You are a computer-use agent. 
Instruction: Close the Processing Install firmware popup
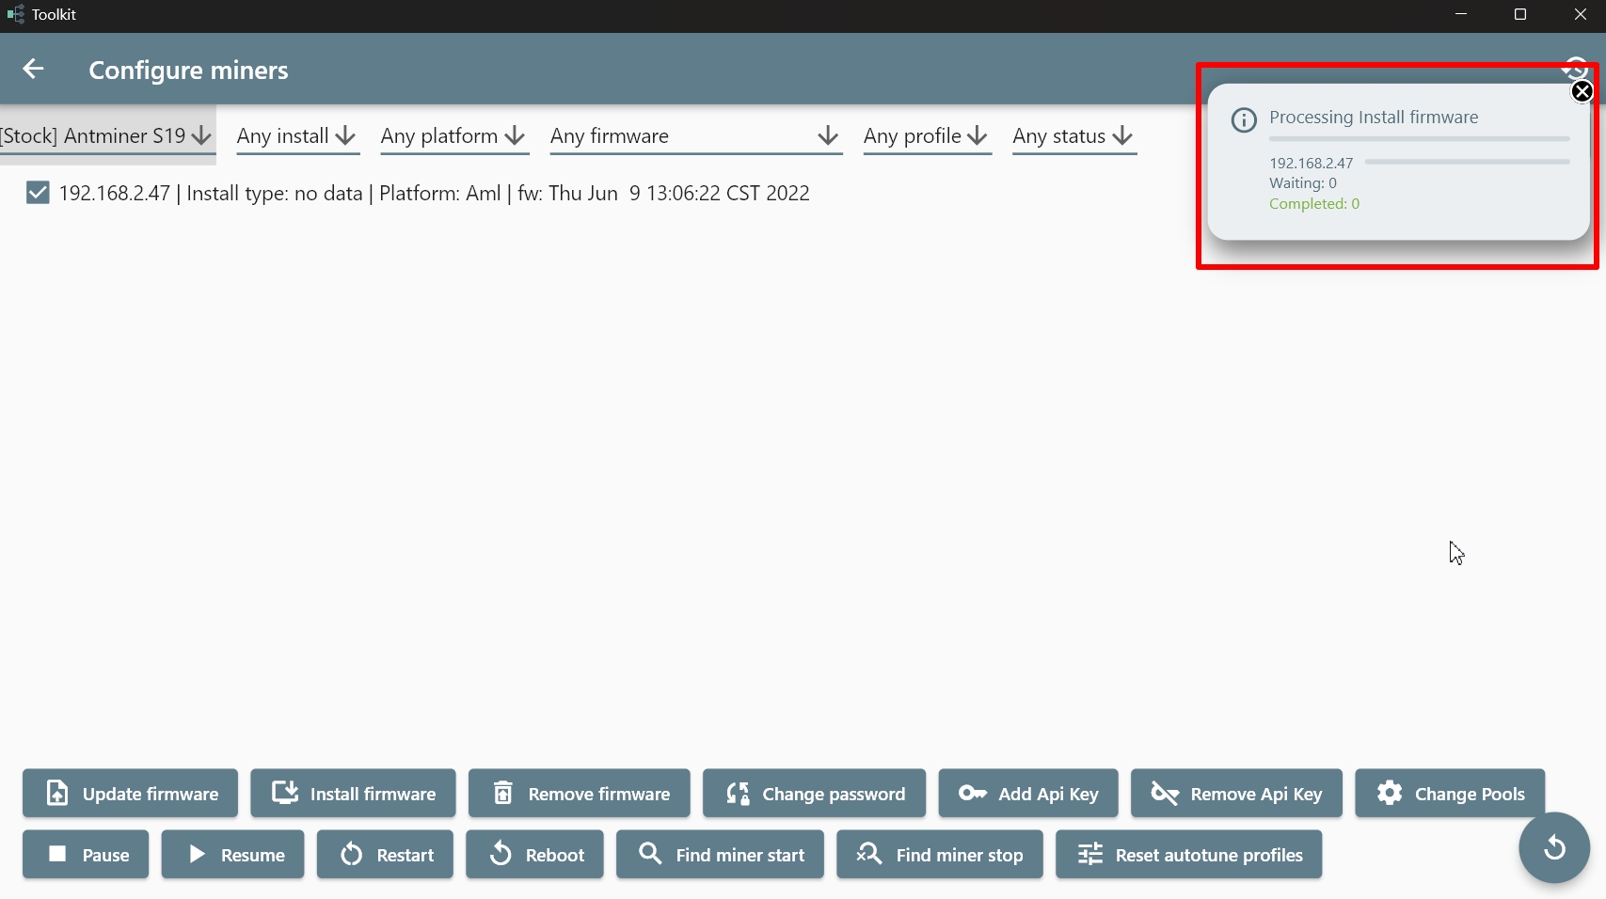pyautogui.click(x=1582, y=91)
